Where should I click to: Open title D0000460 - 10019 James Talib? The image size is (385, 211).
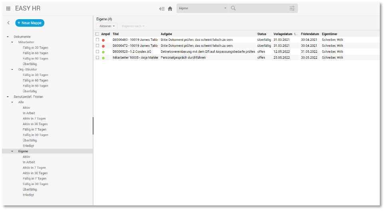pyautogui.click(x=135, y=40)
